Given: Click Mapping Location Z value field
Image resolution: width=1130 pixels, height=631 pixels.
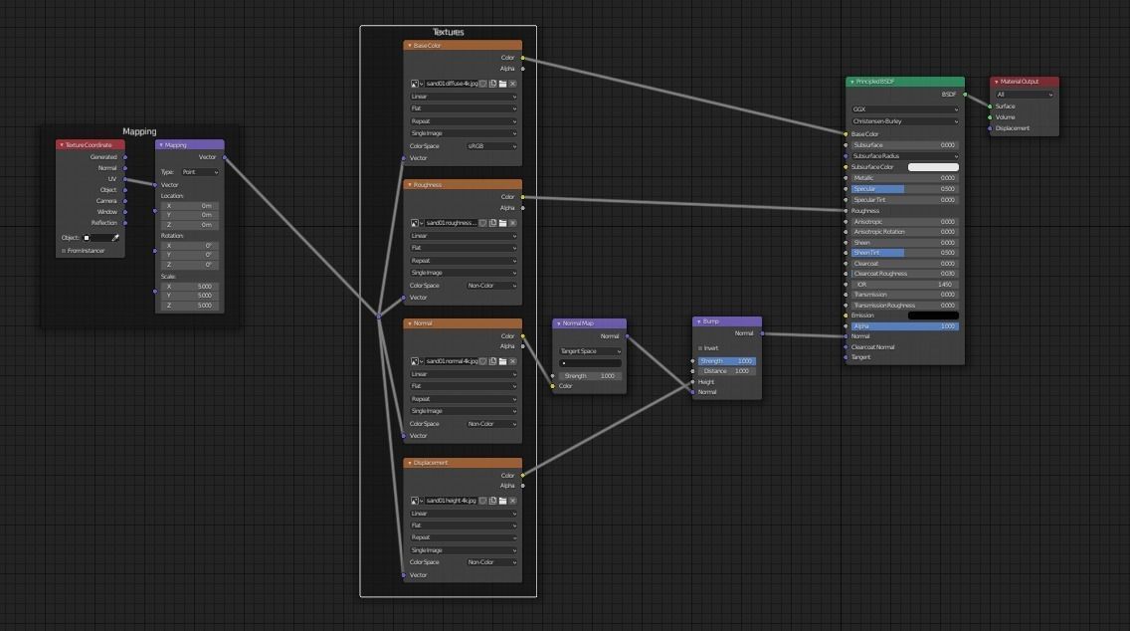Looking at the screenshot, I should (190, 225).
